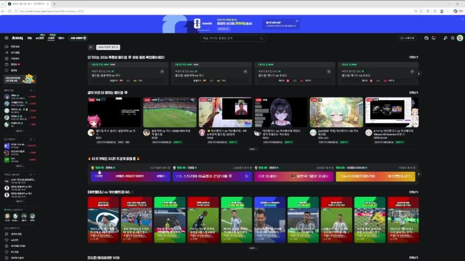
Task: Advance the schedule carousel with right chevron
Action: pyautogui.click(x=419, y=74)
